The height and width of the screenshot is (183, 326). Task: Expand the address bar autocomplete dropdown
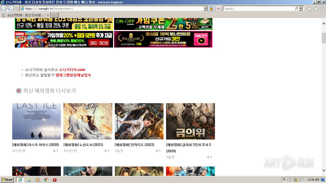pos(206,9)
